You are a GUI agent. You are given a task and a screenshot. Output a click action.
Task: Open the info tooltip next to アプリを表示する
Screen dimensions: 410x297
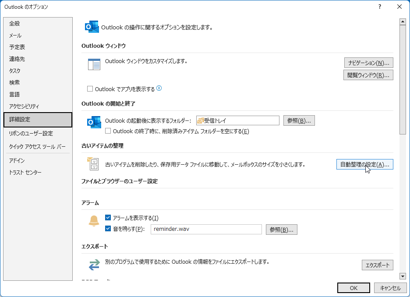[x=158, y=88]
